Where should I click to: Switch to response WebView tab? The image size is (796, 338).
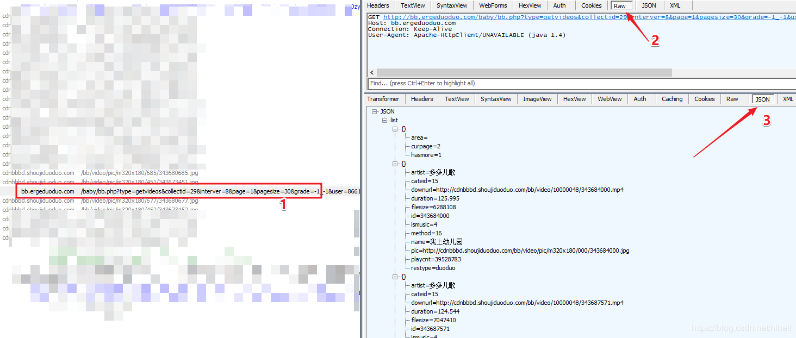click(610, 99)
